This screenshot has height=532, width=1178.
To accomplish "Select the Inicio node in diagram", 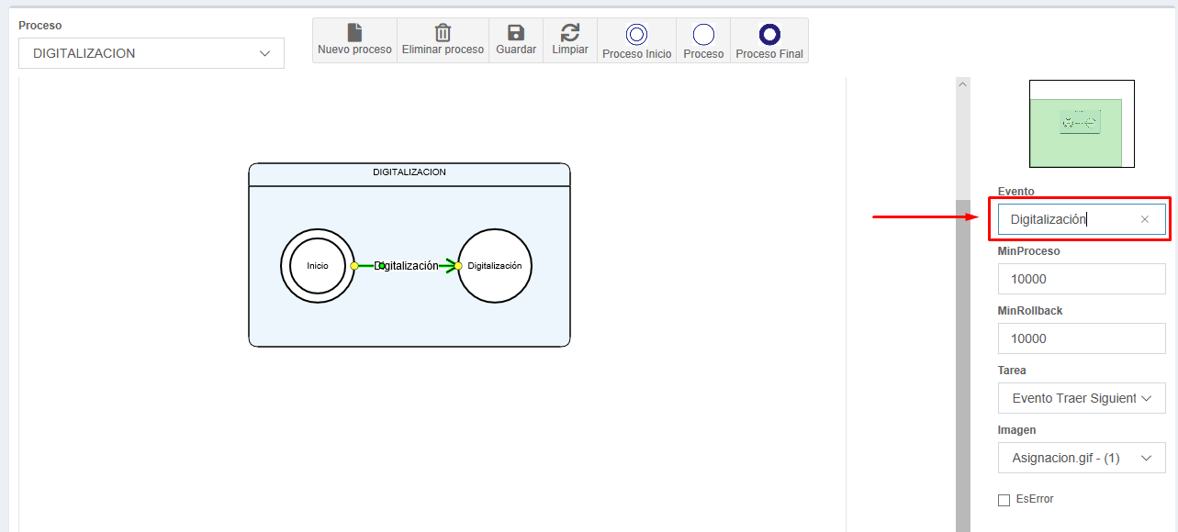I will (x=318, y=265).
